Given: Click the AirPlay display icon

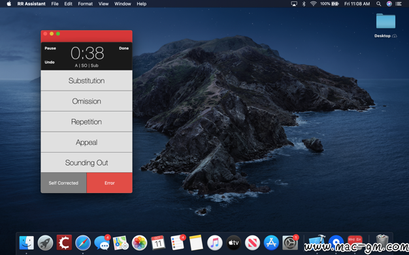Looking at the screenshot, I should click(294, 4).
